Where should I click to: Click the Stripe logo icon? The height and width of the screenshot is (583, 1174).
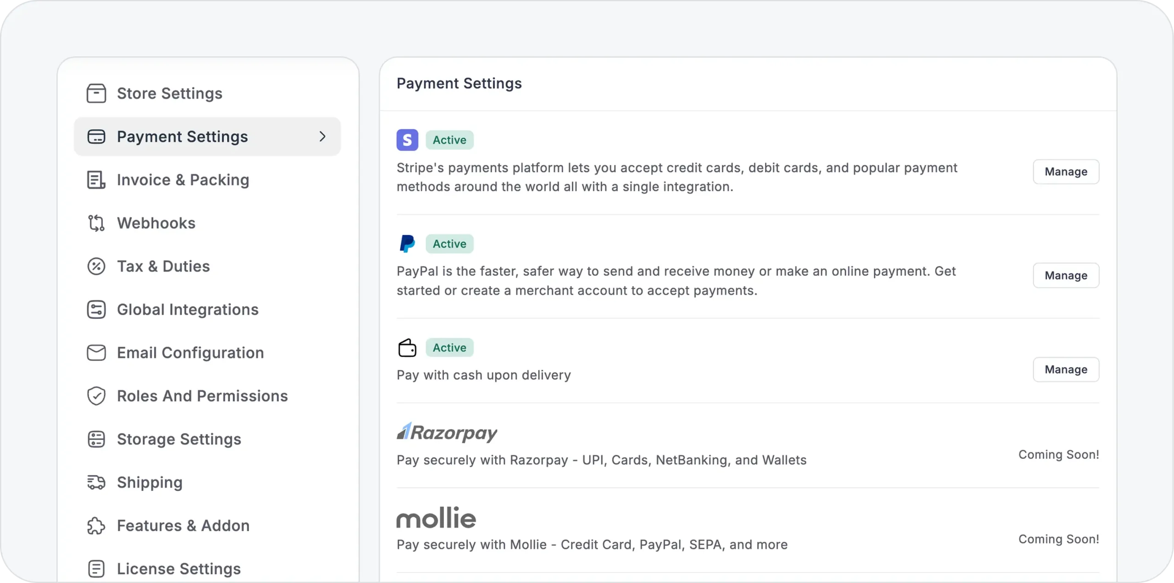pyautogui.click(x=407, y=140)
